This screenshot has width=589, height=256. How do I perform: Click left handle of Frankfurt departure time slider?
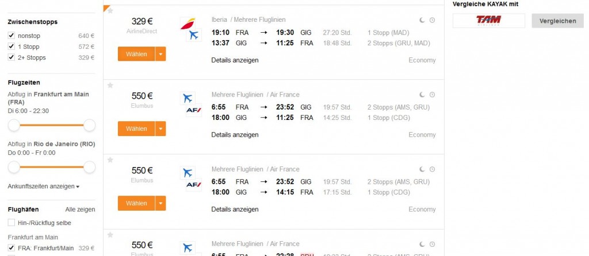[x=14, y=126]
